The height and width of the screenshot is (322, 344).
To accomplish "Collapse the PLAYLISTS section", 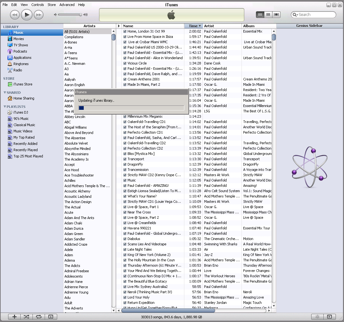I will pyautogui.click(x=5, y=107).
